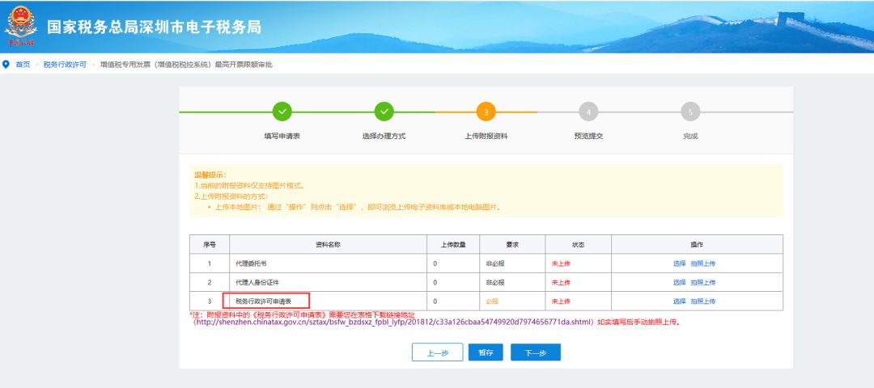
Task: Click 选择 for 税务行政许可申请表 row
Action: pyautogui.click(x=680, y=302)
